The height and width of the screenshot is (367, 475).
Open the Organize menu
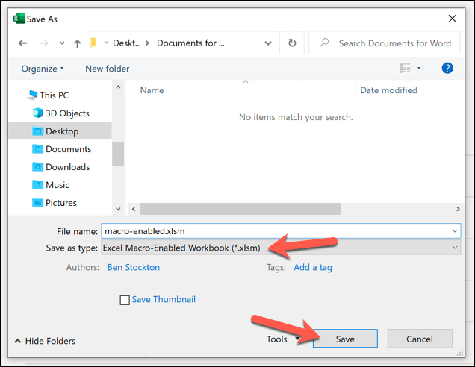pyautogui.click(x=43, y=69)
